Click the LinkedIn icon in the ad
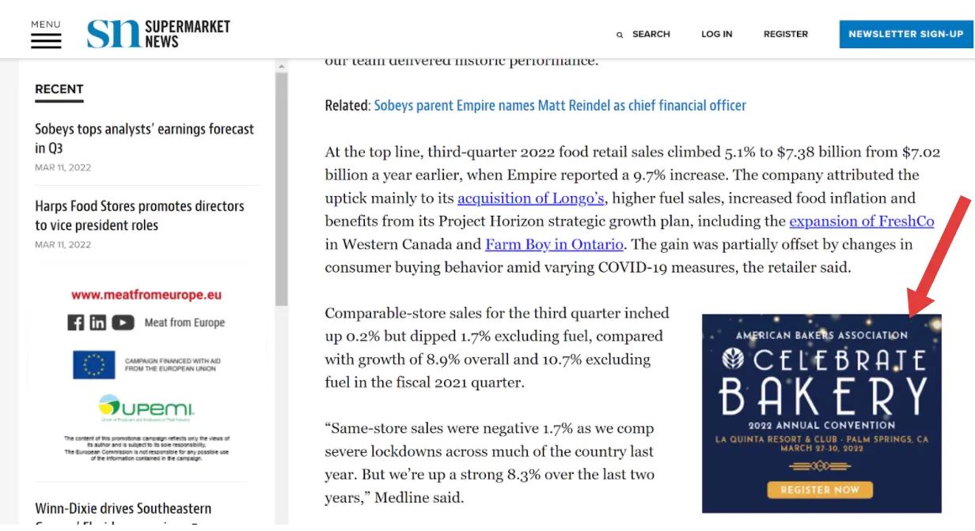Viewport: 975px width, 531px height. click(x=98, y=322)
